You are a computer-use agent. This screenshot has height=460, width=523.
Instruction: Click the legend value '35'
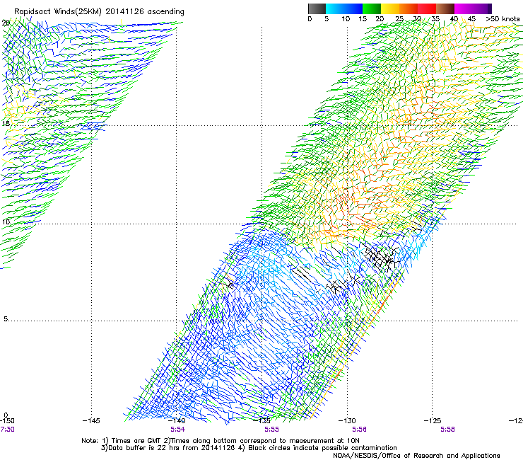[x=435, y=19]
